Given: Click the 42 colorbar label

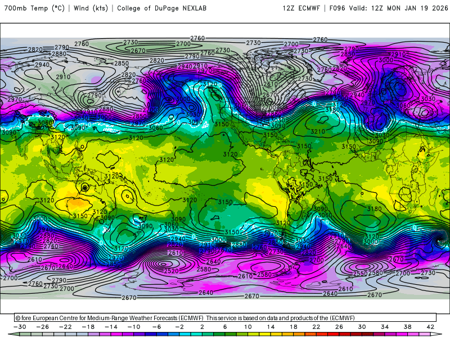Looking at the screenshot, I should click(x=430, y=327).
